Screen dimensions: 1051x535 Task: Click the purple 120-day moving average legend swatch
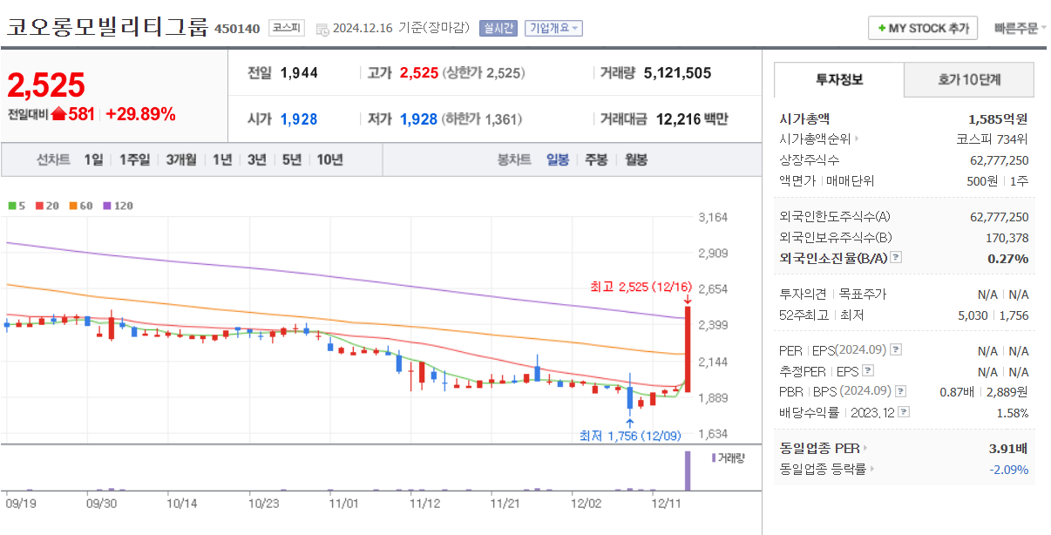click(106, 207)
